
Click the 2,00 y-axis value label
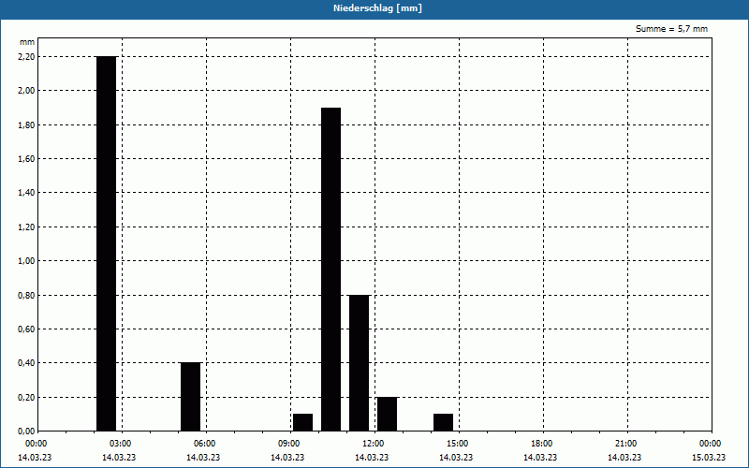pos(26,91)
